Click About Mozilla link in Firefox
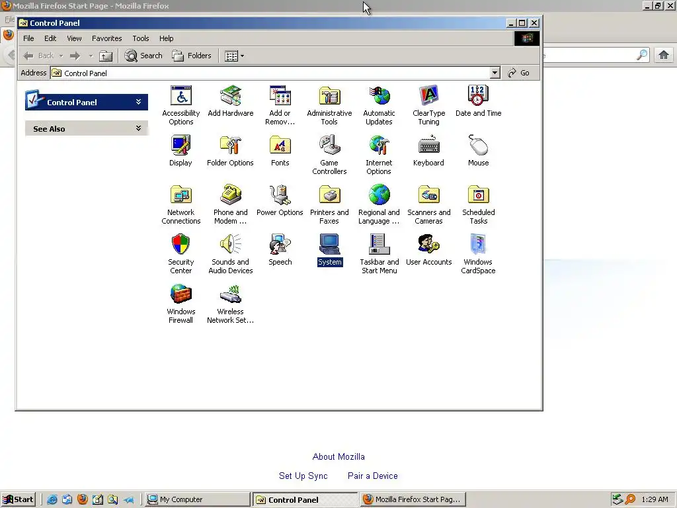677x508 pixels. click(x=338, y=456)
